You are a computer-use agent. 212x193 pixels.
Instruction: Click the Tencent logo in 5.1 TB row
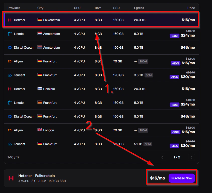[x=10, y=144]
